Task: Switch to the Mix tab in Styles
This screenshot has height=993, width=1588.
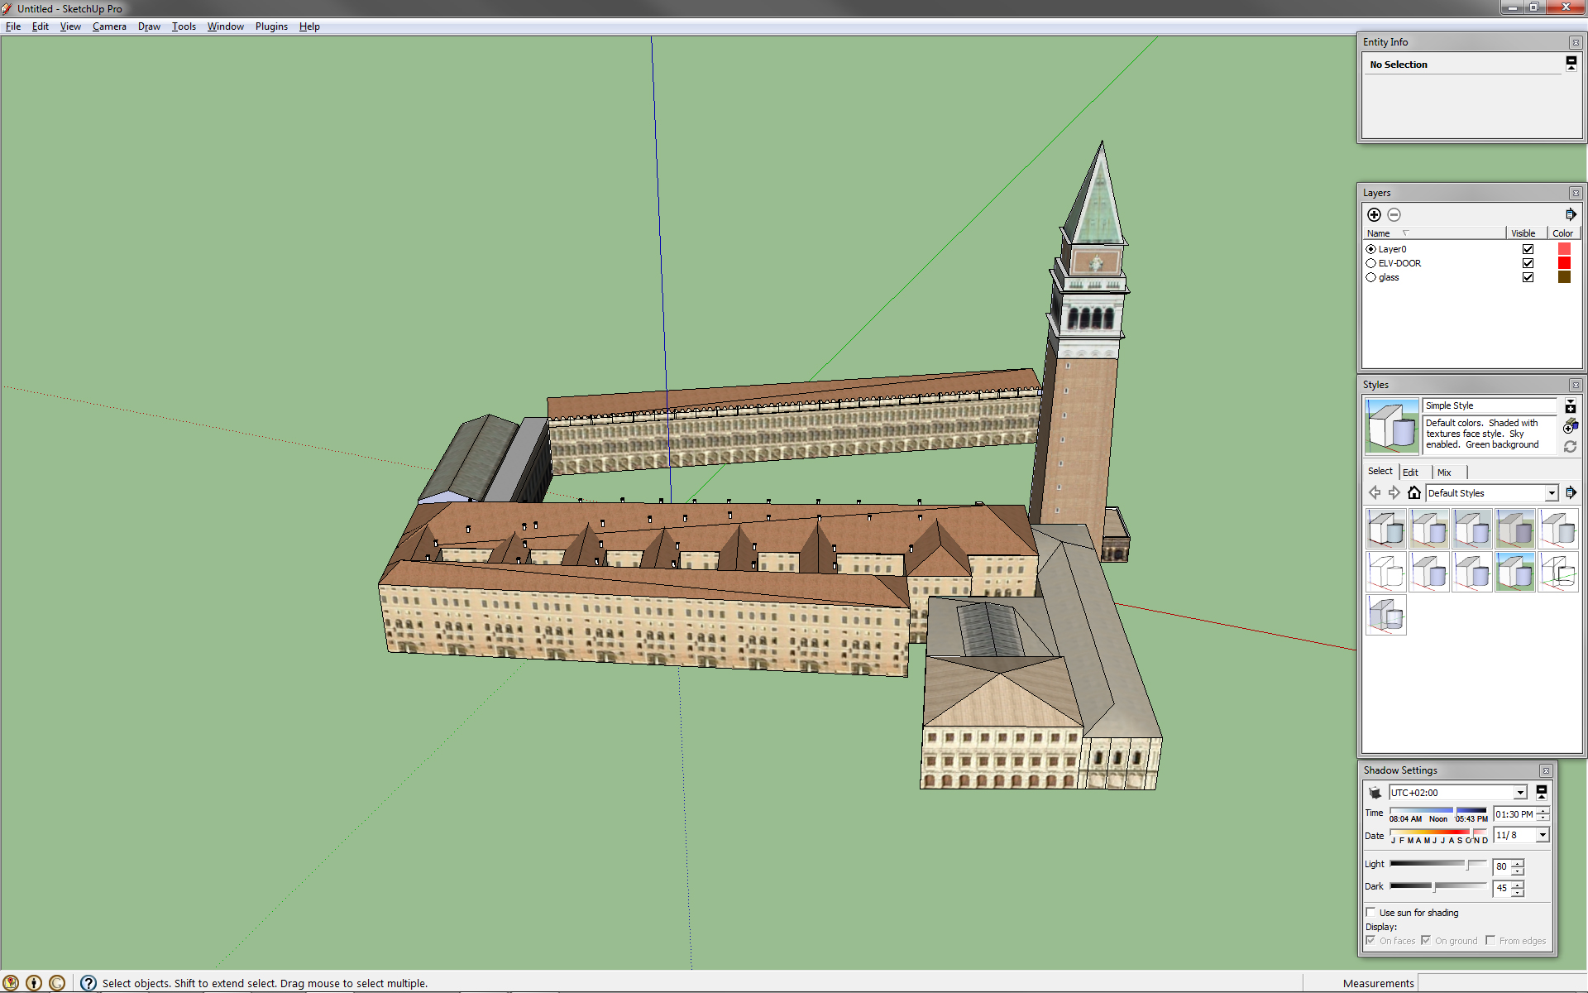Action: coord(1444,473)
